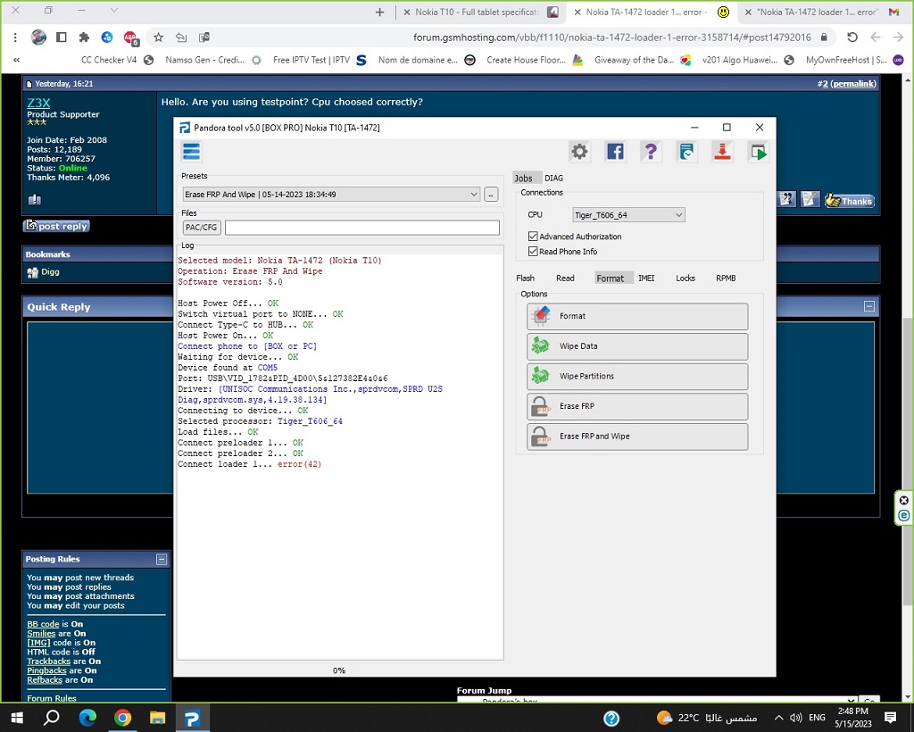This screenshot has height=732, width=914.
Task: Click the Wipe Partitions button
Action: (x=636, y=376)
